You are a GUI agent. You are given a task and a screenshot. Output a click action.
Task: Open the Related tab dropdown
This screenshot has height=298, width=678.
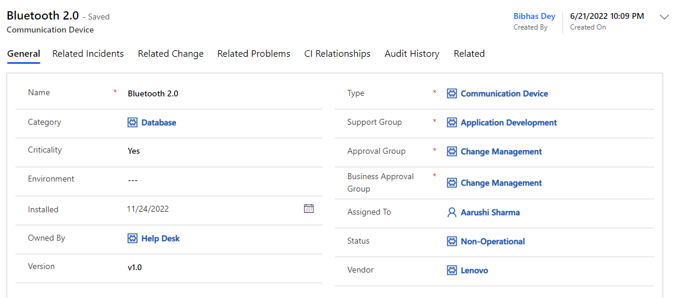(x=469, y=54)
